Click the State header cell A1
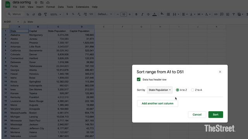248x139 pixels. tap(19, 31)
